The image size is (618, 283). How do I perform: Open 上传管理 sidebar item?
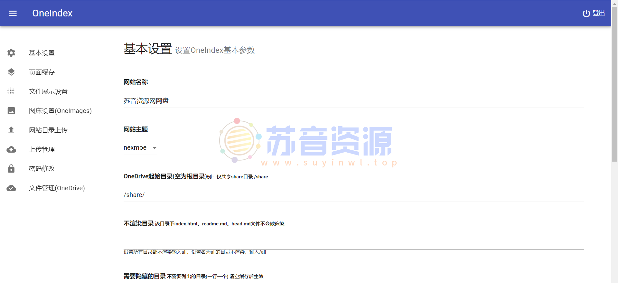[x=42, y=149]
